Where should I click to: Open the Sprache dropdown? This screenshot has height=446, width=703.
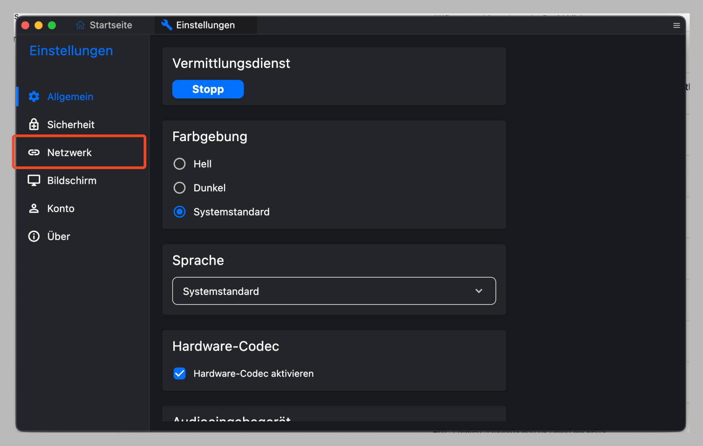(334, 291)
